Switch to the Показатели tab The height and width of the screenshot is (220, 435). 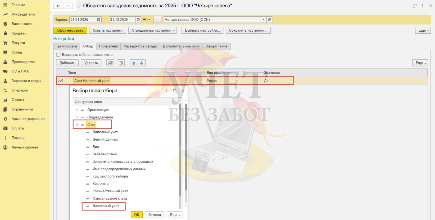(108, 46)
